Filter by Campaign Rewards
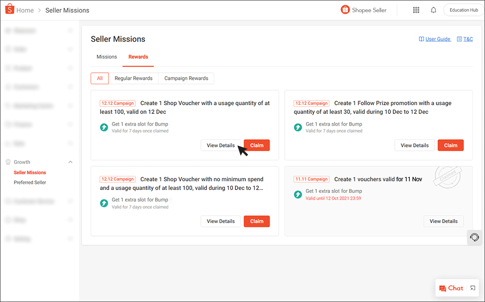Screen dimensions: 485x302 tap(186, 78)
